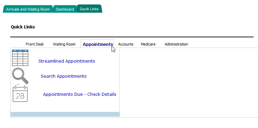The height and width of the screenshot is (128, 258).
Task: Click the Quick Links page heading
Action: (x=23, y=27)
